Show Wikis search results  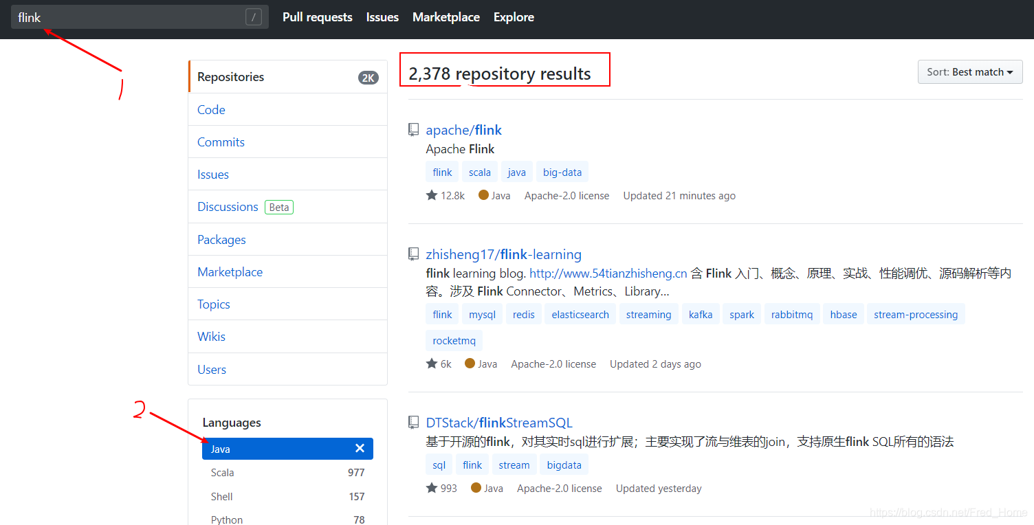pos(287,336)
